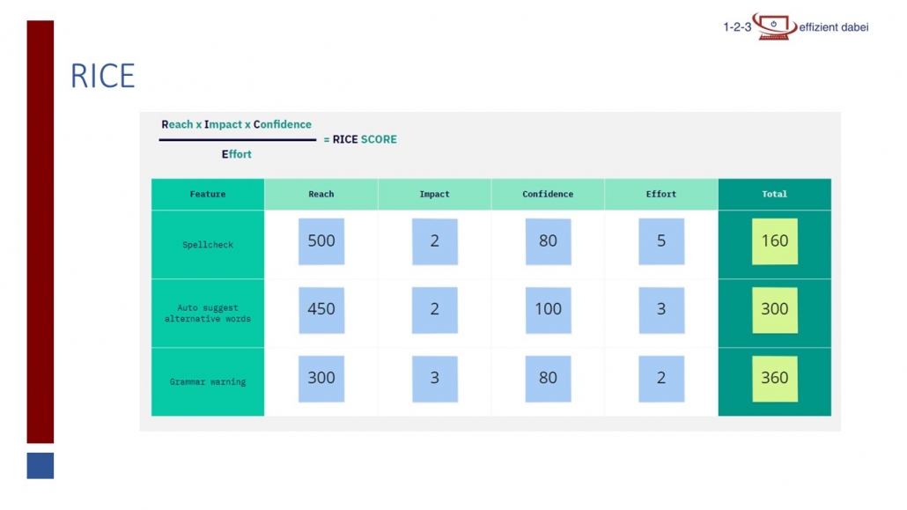The height and width of the screenshot is (510, 907).
Task: Click the yellow Total note showing 360
Action: point(775,379)
